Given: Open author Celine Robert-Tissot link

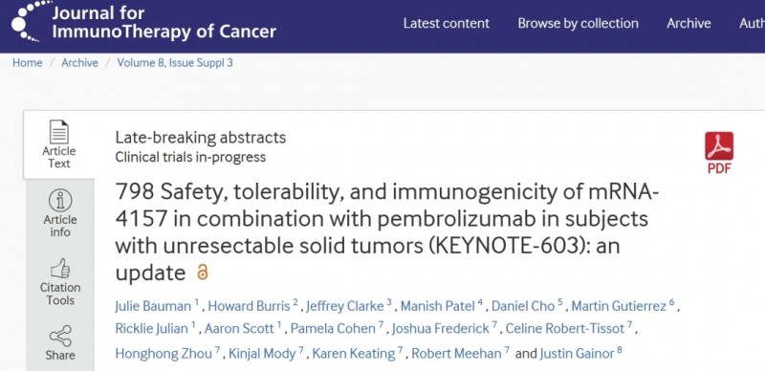Looking at the screenshot, I should pyautogui.click(x=565, y=329).
